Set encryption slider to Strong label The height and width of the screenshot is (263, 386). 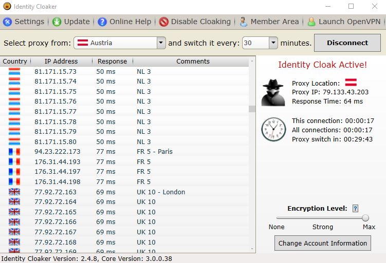(x=323, y=227)
